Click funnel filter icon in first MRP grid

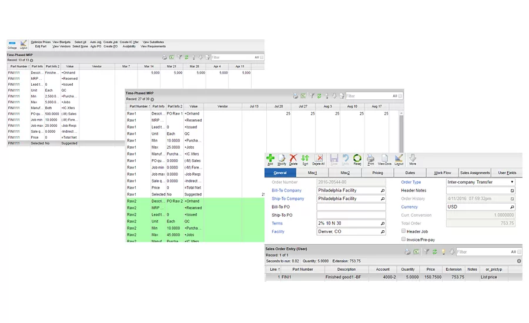coord(180,58)
